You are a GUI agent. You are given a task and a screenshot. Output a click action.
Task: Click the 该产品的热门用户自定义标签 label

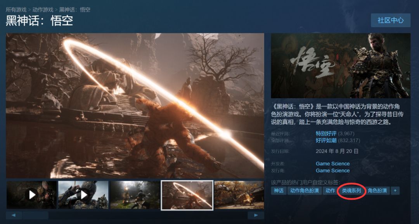click(x=306, y=182)
